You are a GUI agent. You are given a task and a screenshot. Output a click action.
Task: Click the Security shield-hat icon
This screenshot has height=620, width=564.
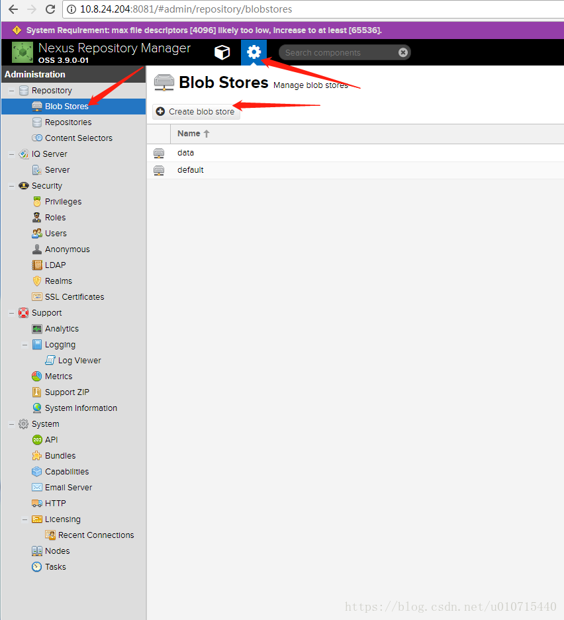coord(24,185)
